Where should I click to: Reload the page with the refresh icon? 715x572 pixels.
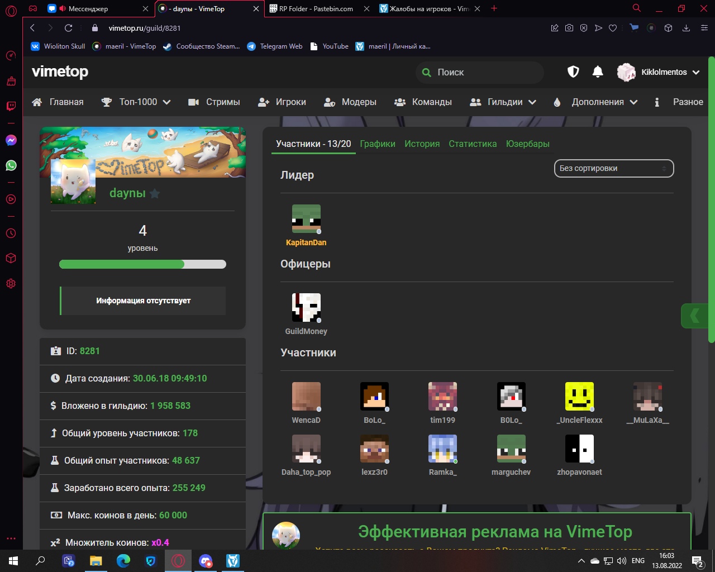[x=68, y=28]
